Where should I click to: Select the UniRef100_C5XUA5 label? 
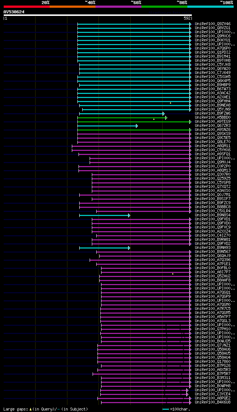213,77
